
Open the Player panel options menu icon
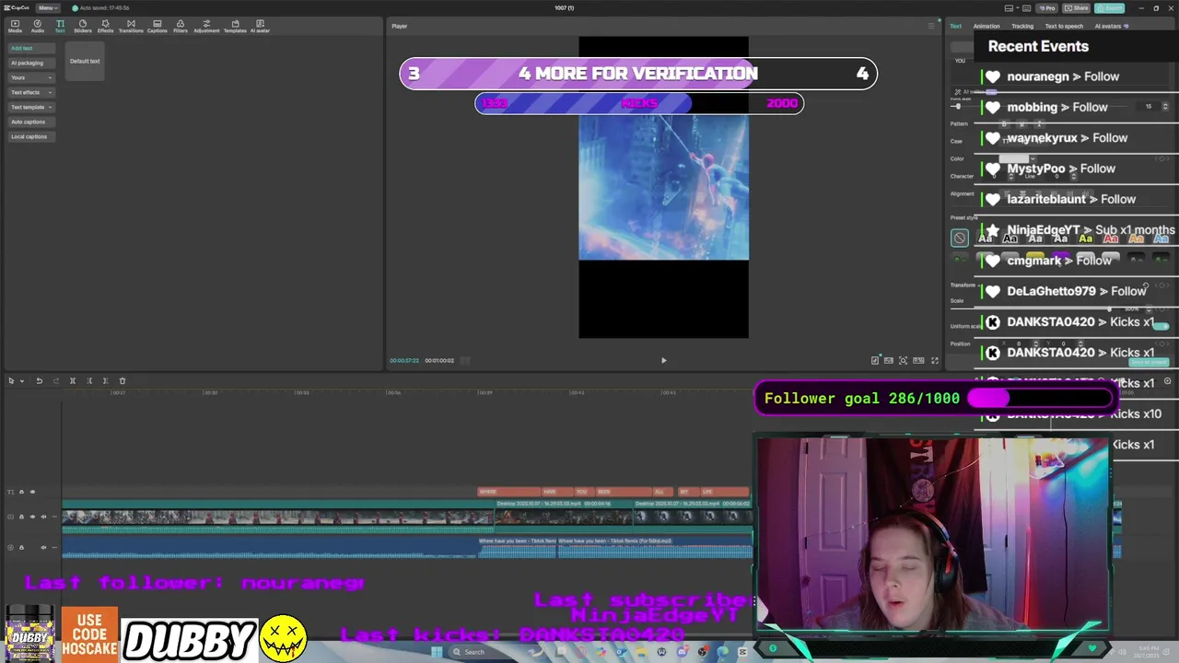pyautogui.click(x=930, y=26)
